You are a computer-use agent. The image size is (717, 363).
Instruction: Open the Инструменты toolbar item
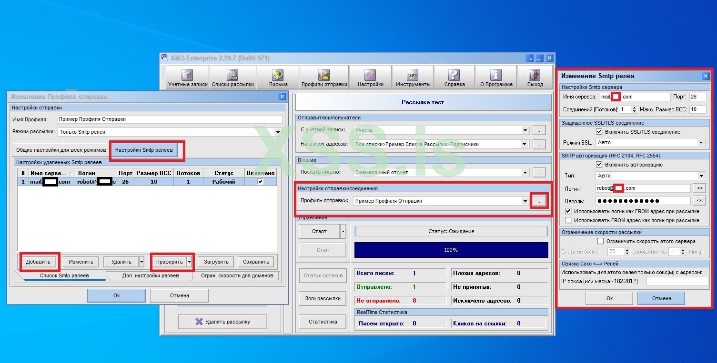pyautogui.click(x=413, y=77)
